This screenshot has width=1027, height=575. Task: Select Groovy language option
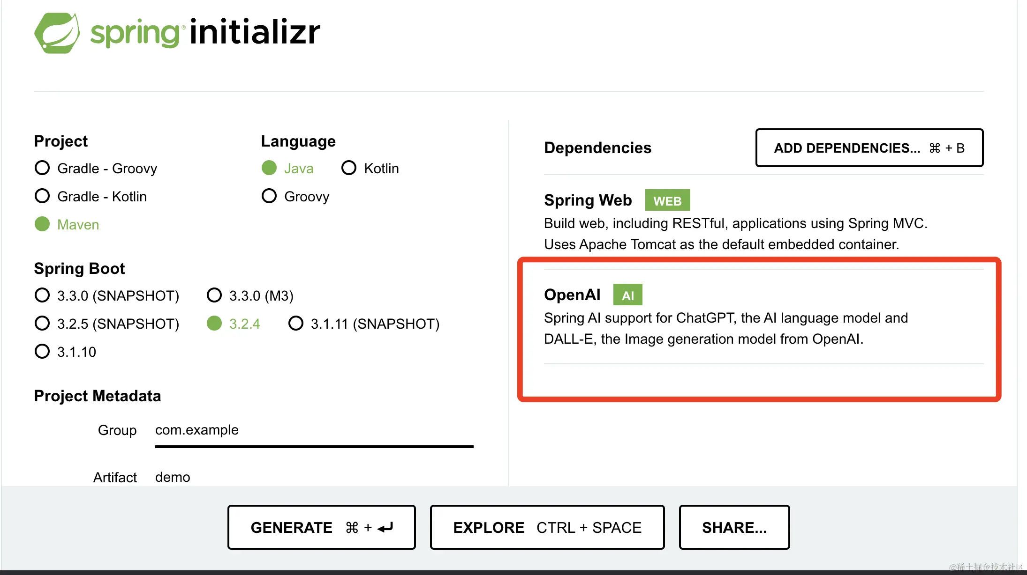[x=295, y=196]
